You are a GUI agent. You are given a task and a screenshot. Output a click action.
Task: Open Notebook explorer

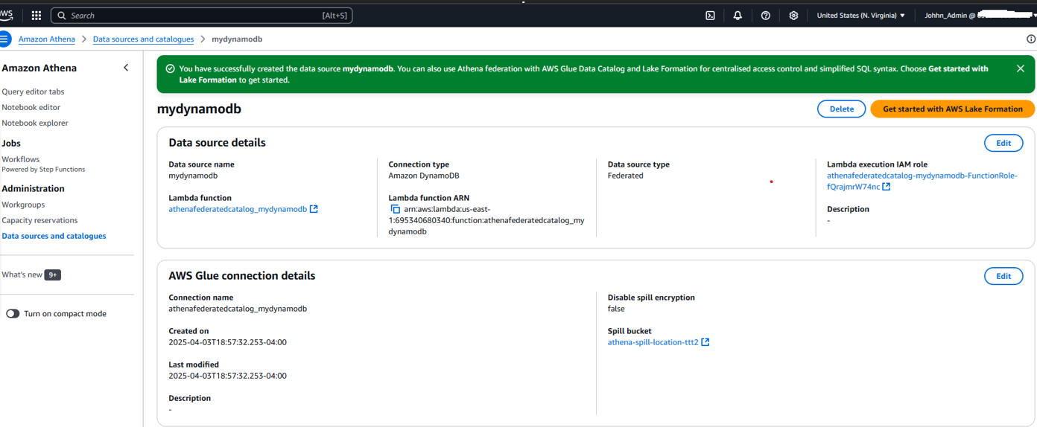tap(35, 123)
